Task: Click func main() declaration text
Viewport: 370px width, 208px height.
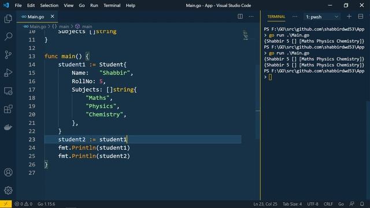Action: click(x=67, y=57)
